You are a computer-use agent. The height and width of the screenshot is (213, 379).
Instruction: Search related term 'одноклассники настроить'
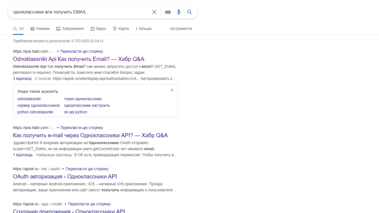(x=87, y=106)
